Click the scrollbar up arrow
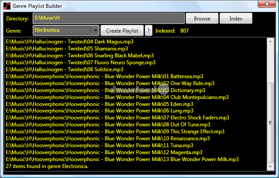This screenshot has width=279, height=178. [271, 41]
